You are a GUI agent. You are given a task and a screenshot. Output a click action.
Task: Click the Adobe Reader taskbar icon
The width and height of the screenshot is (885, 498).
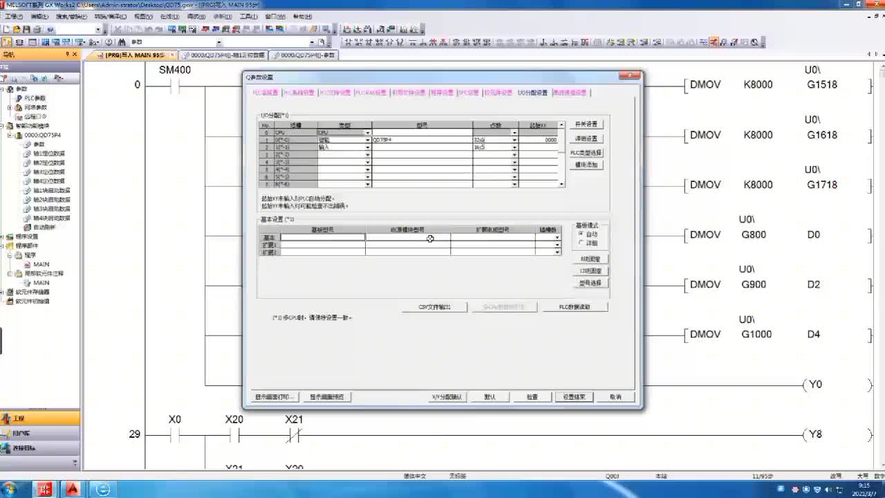[73, 490]
